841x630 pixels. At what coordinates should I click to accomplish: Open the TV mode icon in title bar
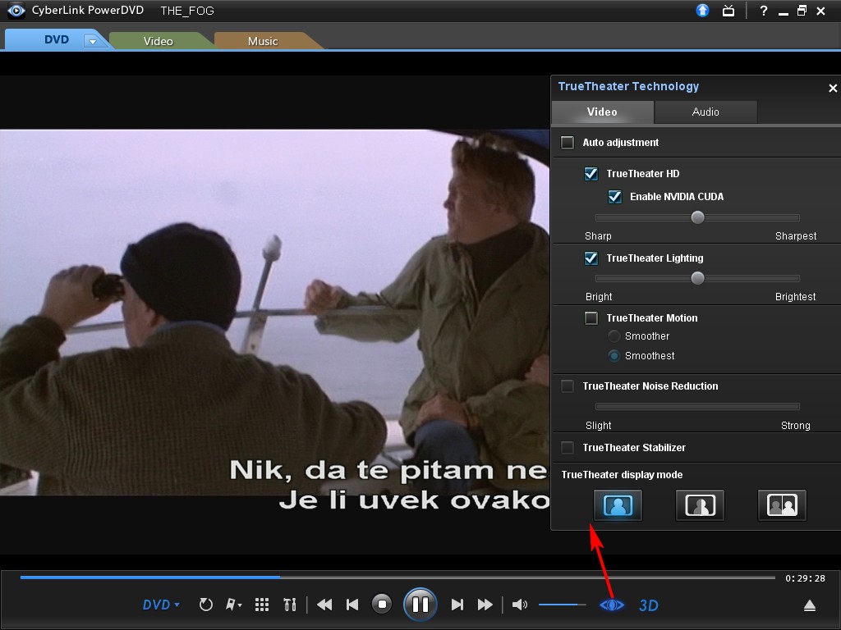pos(728,10)
